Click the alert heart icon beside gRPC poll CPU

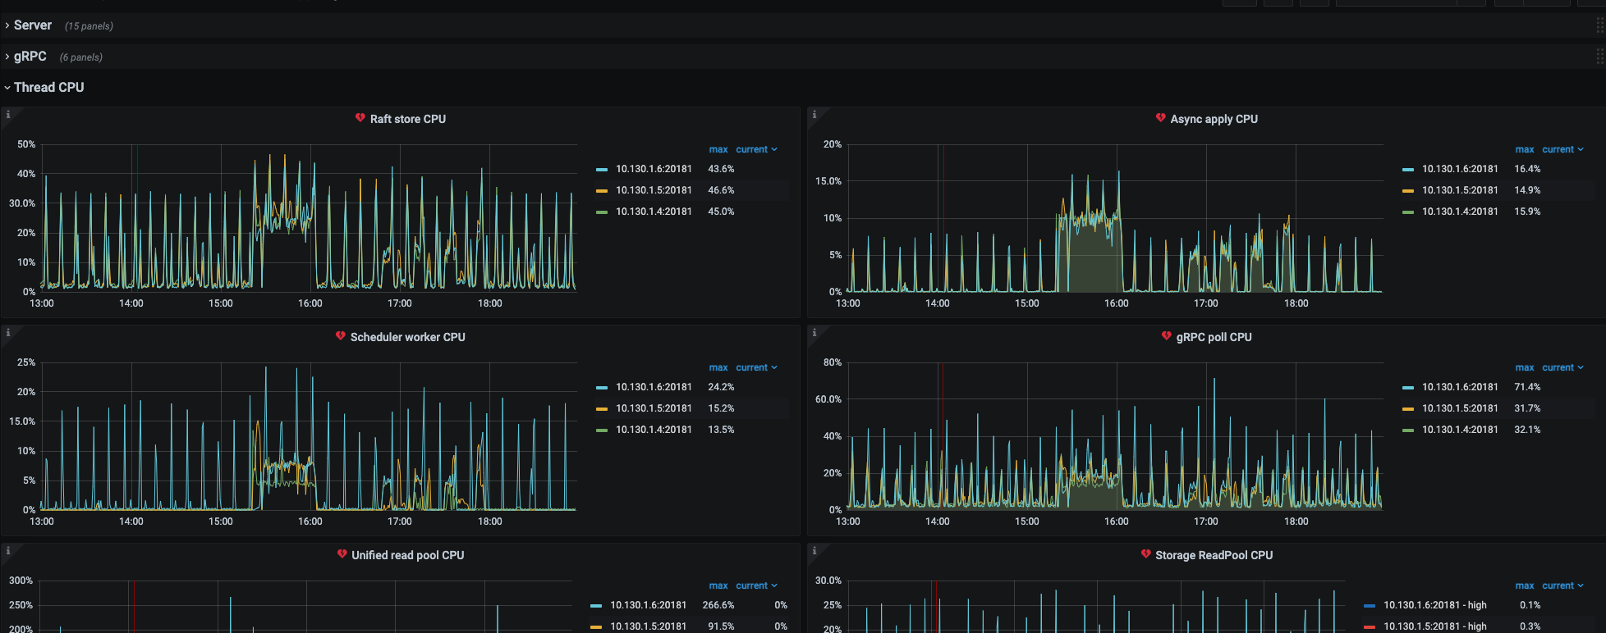1166,336
